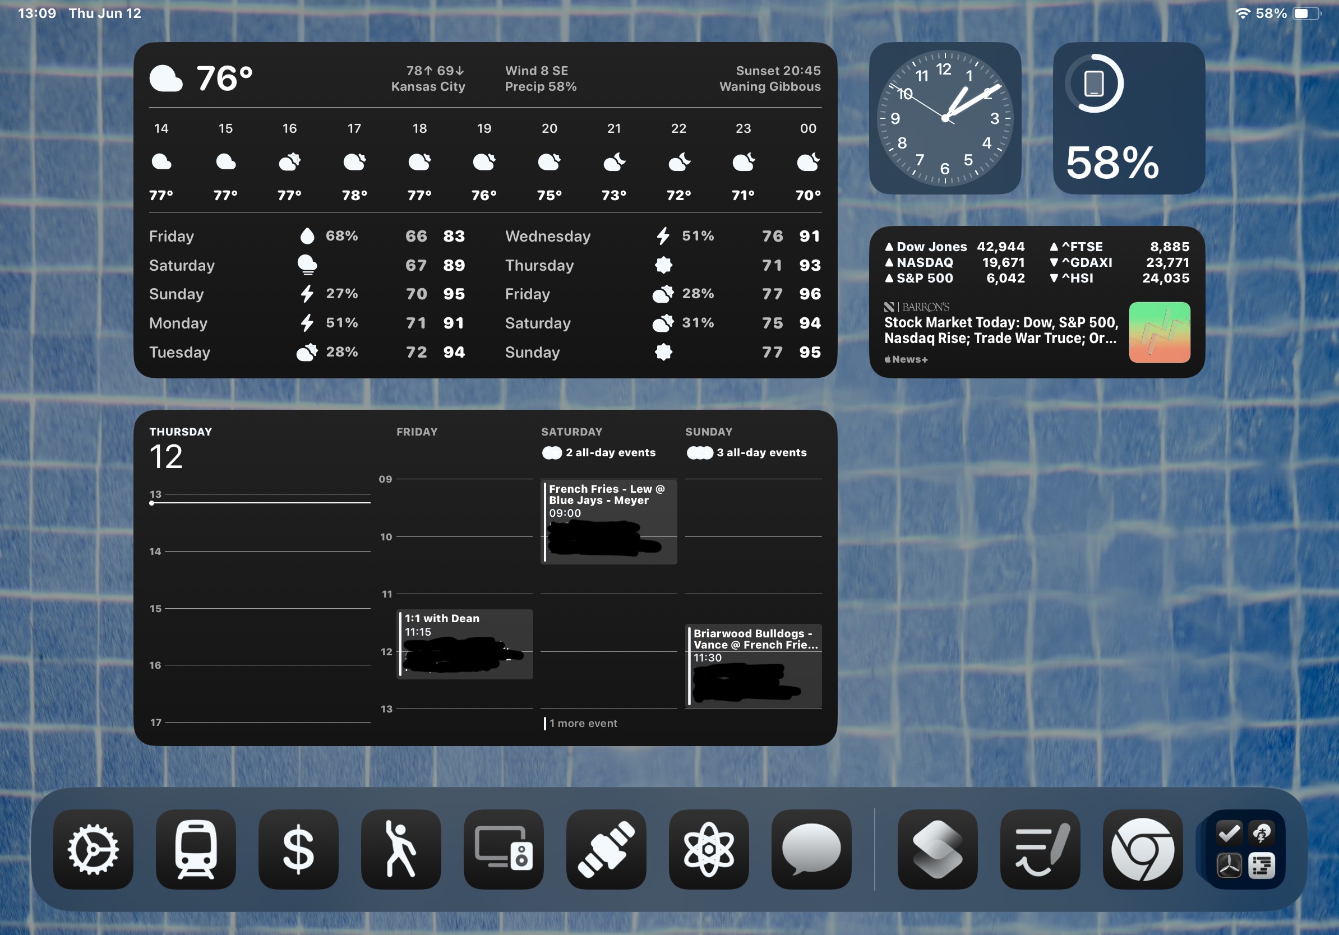Open the first Sunday 27% thunderstorm forecast

click(307, 294)
